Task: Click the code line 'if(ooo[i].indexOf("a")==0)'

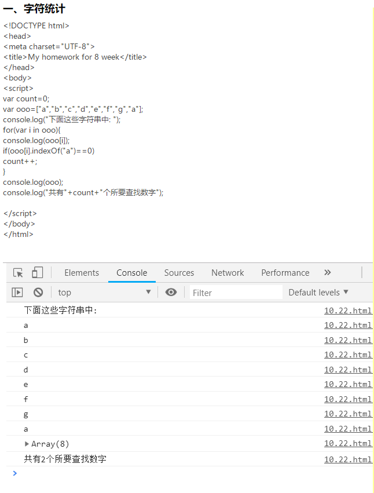Action: 49,151
